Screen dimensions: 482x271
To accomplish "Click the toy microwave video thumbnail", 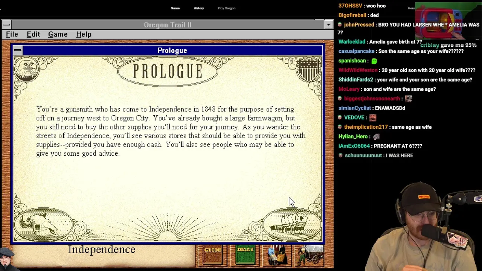I will (x=448, y=21).
